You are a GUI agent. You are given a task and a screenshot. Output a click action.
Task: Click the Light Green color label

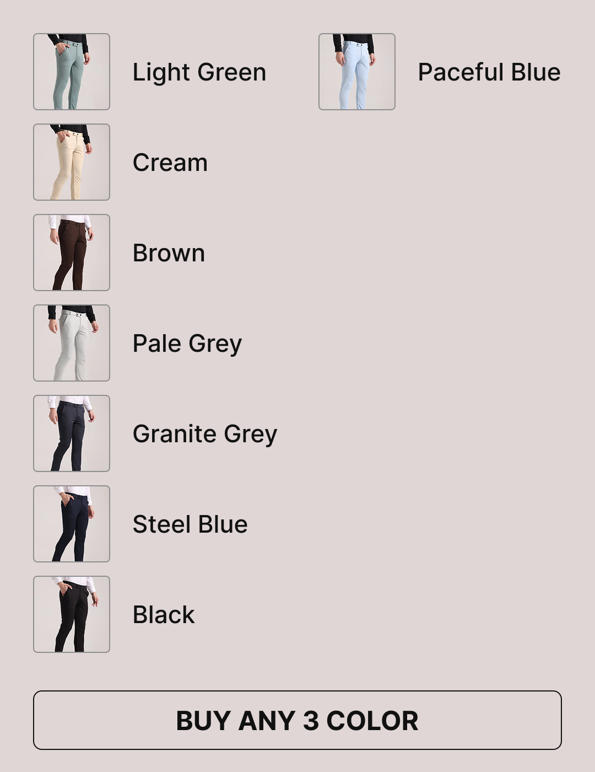point(199,73)
